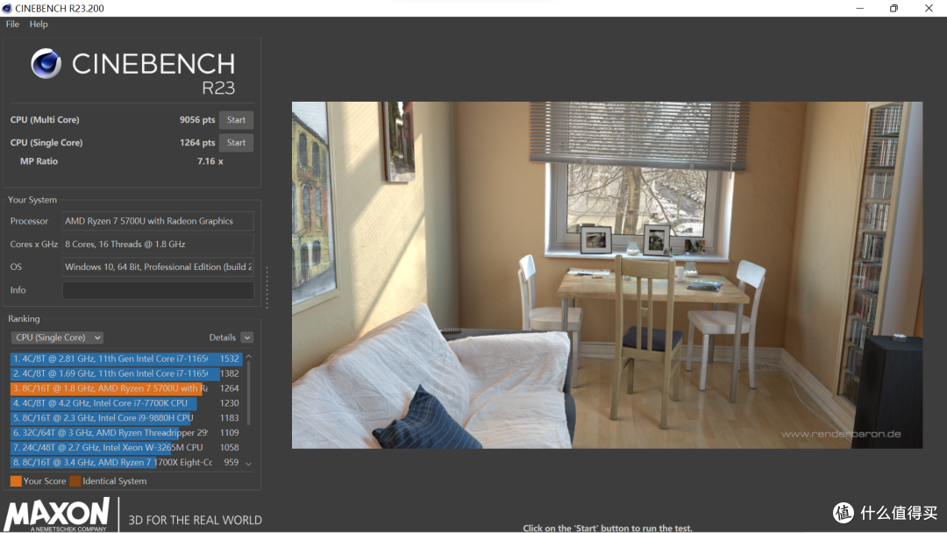
Task: Click the 9056 pts multi core score
Action: (x=197, y=119)
